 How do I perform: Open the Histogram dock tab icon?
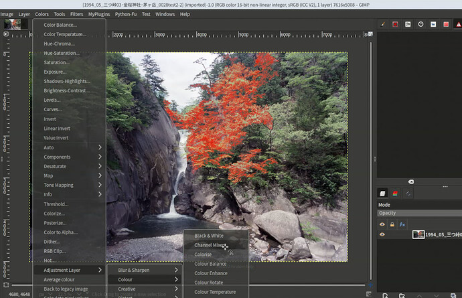tap(433, 24)
